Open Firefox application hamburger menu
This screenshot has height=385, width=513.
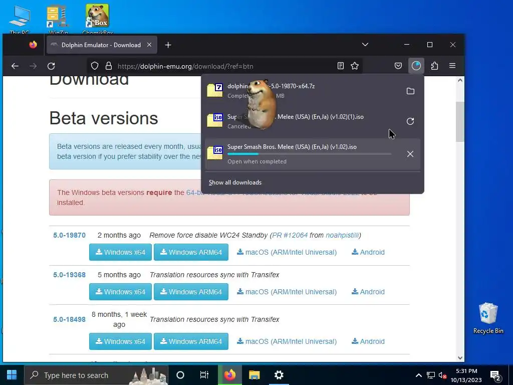click(452, 66)
